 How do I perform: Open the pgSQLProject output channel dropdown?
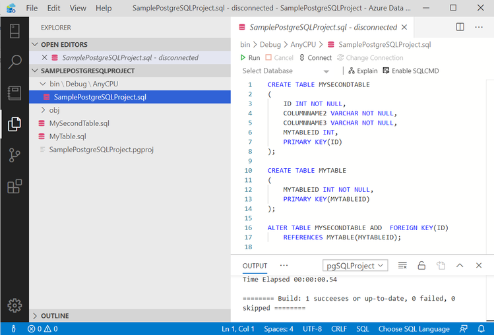355,266
